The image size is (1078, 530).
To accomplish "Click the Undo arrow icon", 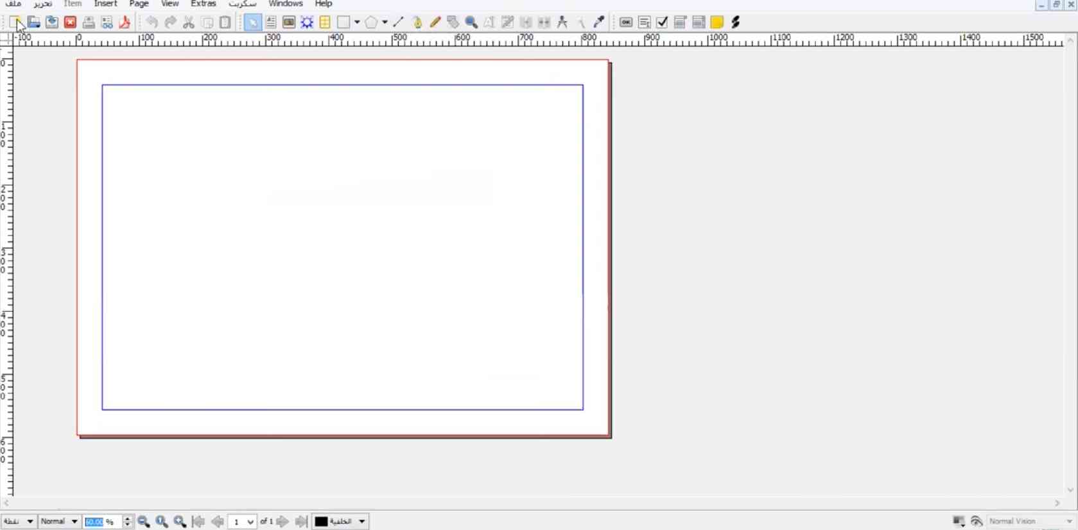I will click(152, 22).
